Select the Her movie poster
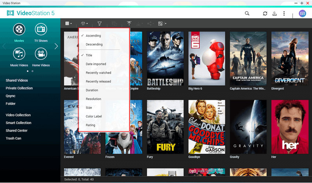Screen dimensions: 312x183 (x=290, y=127)
